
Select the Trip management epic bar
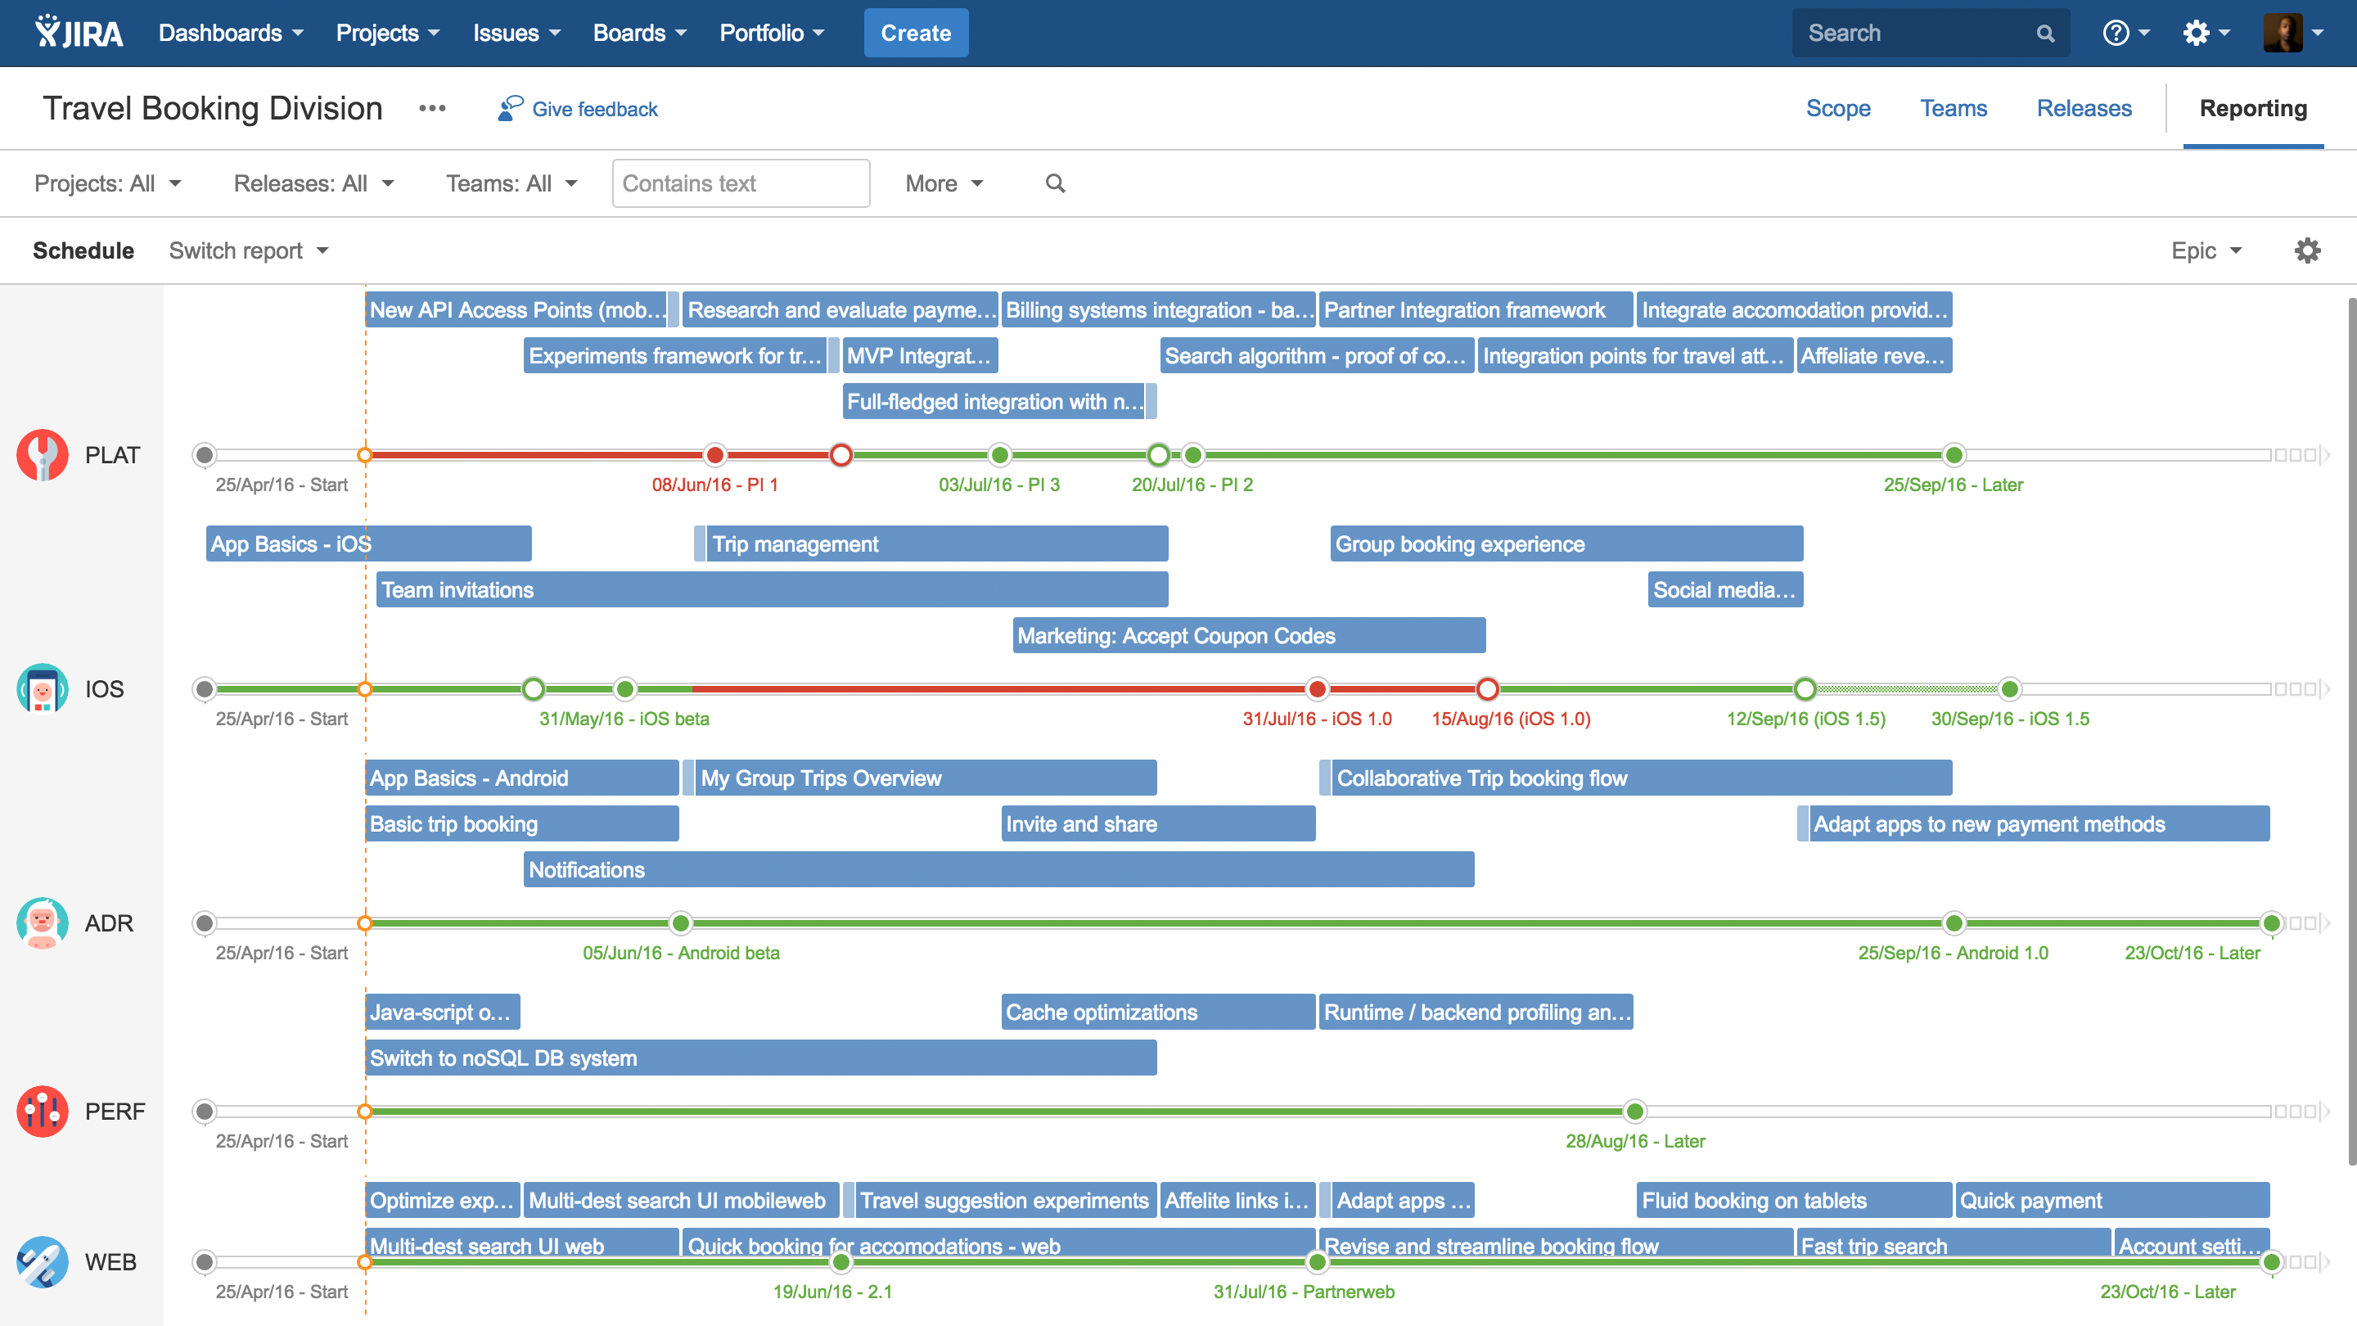click(933, 543)
